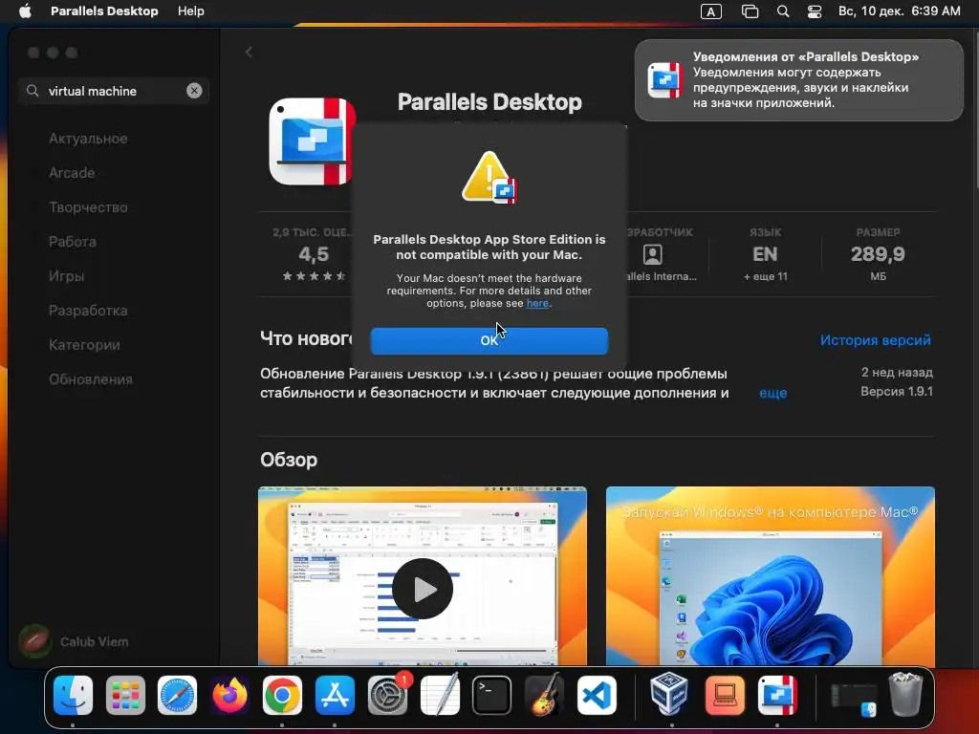This screenshot has width=979, height=734.
Task: Open the Windows on Mac screenshot thumbnail
Action: click(x=770, y=576)
